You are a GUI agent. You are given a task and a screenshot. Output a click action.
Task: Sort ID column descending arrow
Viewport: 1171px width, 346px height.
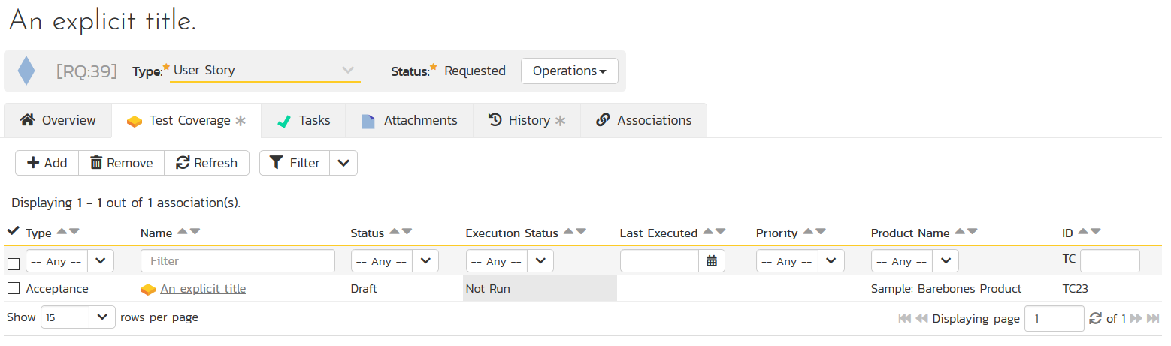(1095, 233)
